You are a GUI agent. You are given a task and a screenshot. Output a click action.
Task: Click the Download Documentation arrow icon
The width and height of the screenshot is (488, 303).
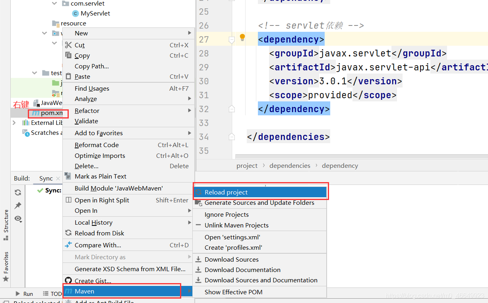tap(198, 270)
